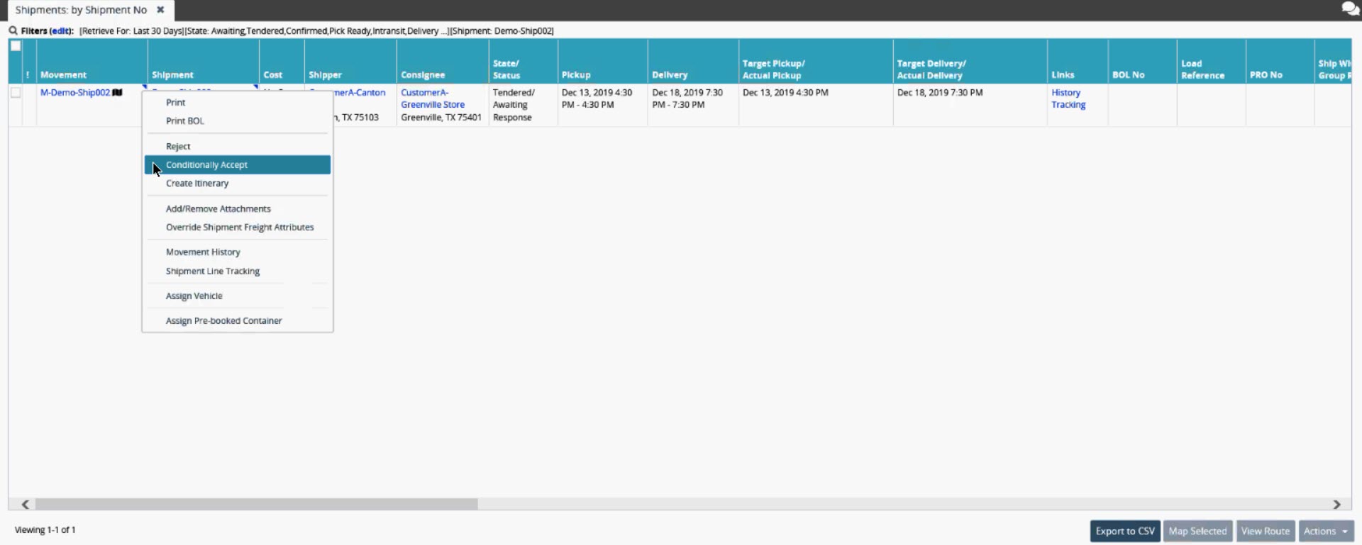The image size is (1362, 545).
Task: Open the Actions dropdown
Action: tap(1326, 531)
